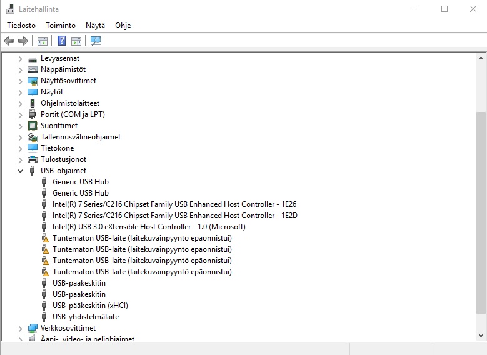The image size is (487, 355).
Task: Select the USB-yhdistelmälaite device
Action: 86,317
